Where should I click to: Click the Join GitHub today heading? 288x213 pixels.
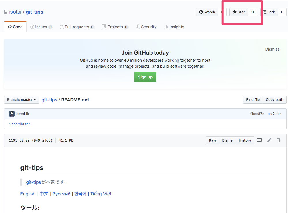point(145,53)
